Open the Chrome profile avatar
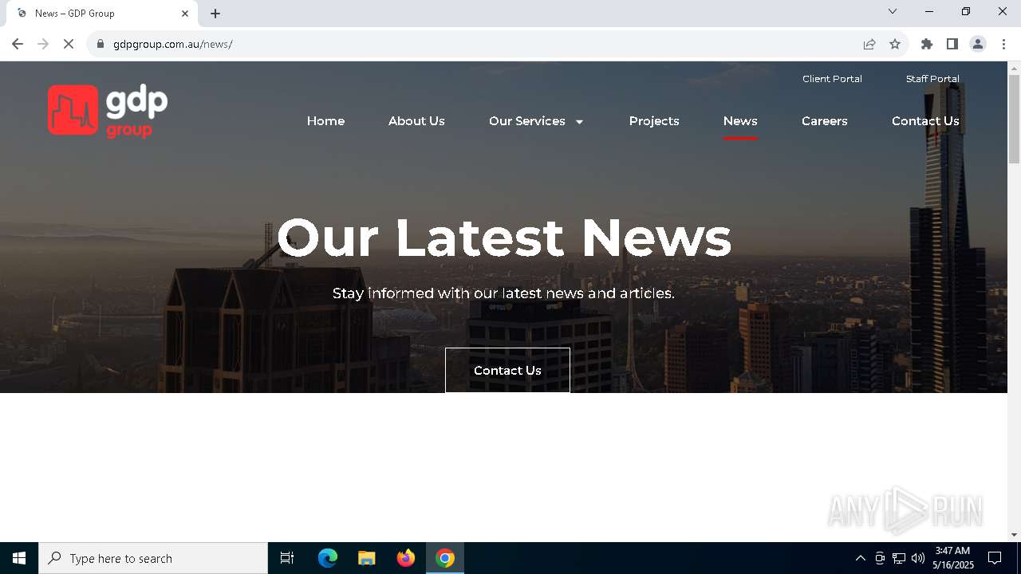 point(978,44)
